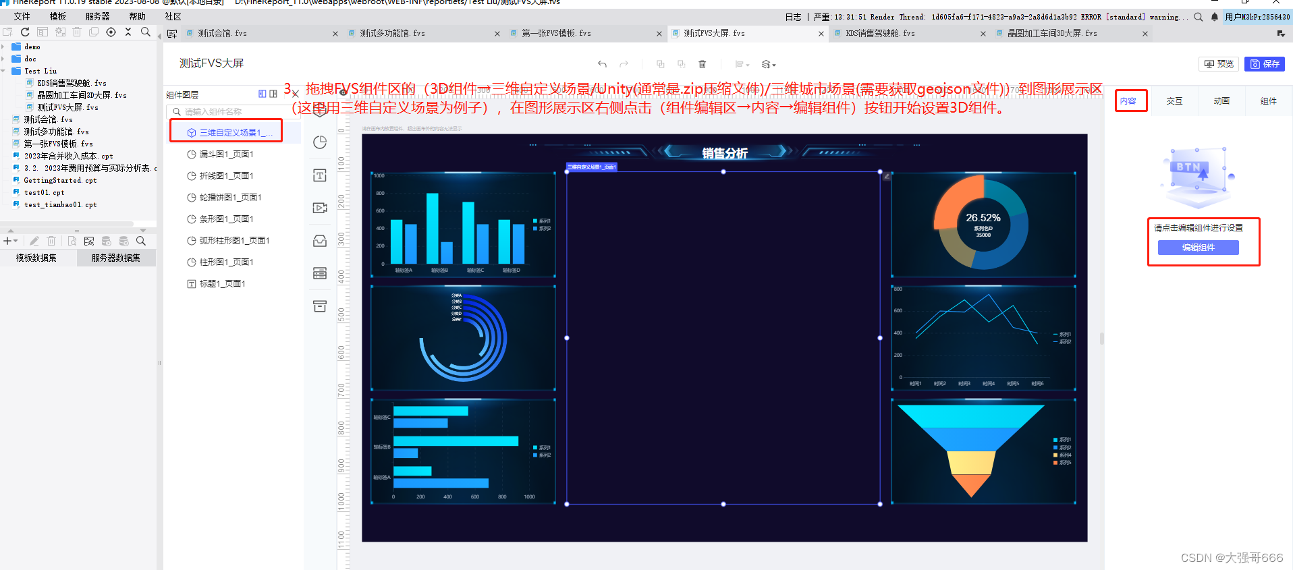Click the 保存 save button
Screen dimensions: 1293x570
pos(1265,64)
